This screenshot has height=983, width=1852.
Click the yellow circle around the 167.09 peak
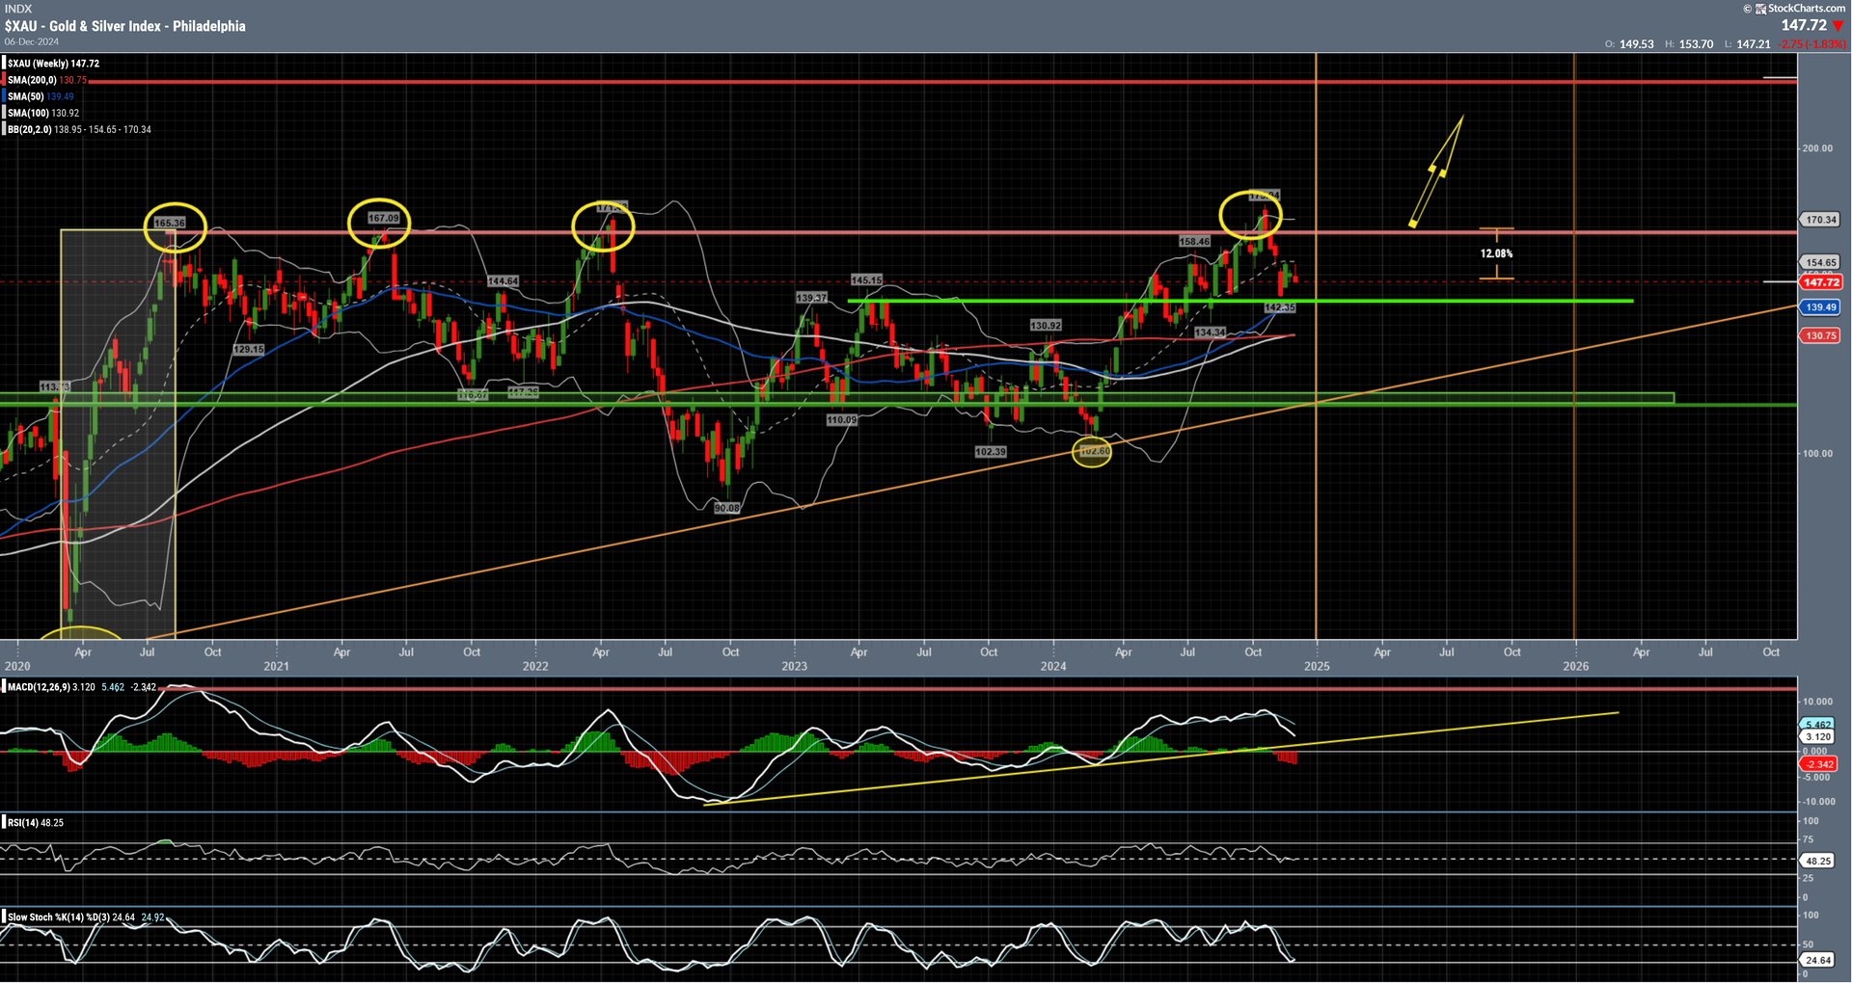point(379,222)
